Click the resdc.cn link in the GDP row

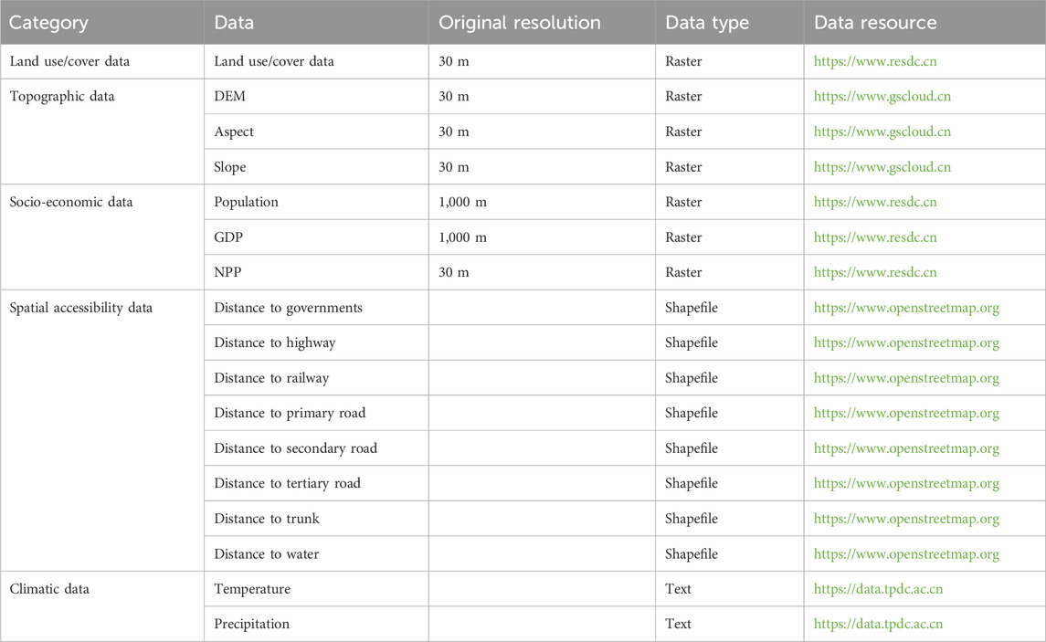[874, 237]
